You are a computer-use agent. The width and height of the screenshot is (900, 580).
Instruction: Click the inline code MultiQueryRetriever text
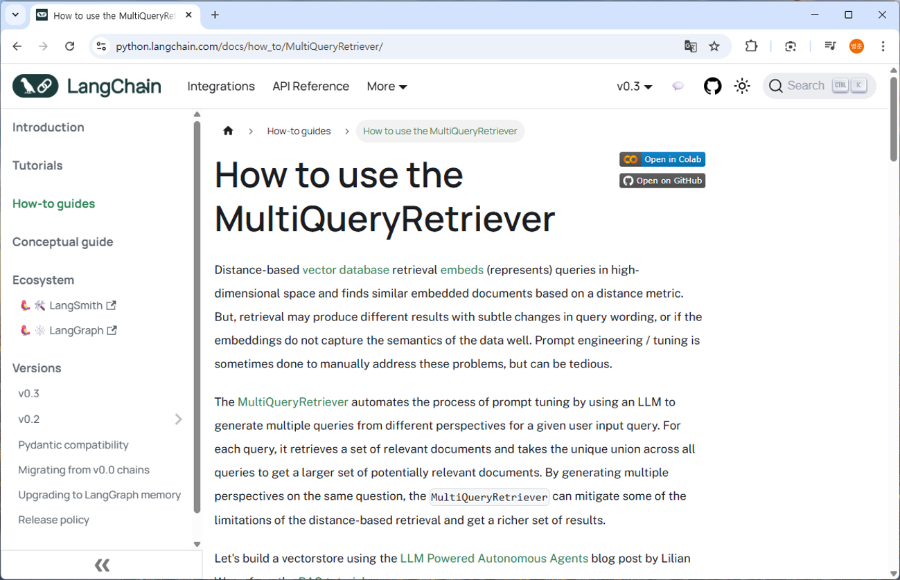pyautogui.click(x=489, y=497)
